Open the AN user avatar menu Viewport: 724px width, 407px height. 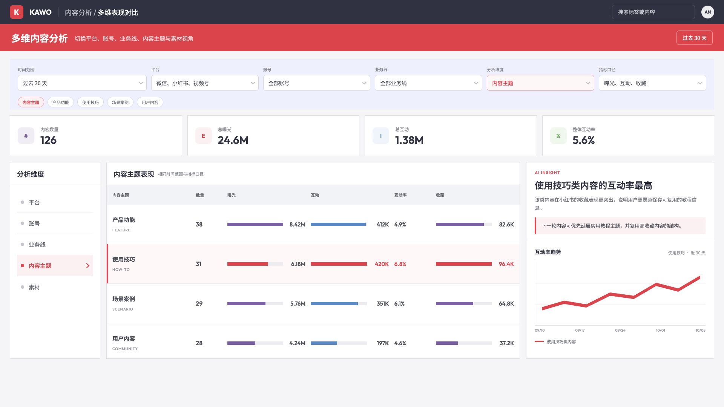[x=707, y=12]
